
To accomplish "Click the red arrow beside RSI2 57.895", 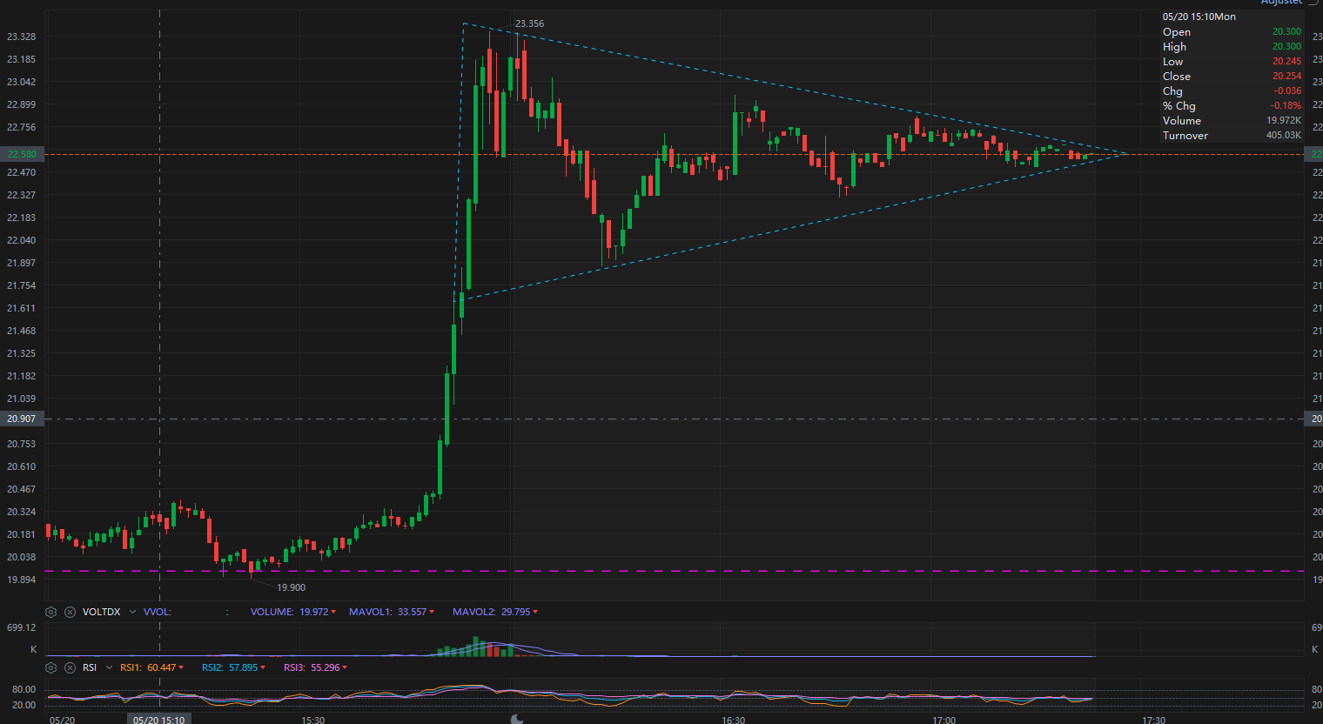I will click(x=263, y=667).
